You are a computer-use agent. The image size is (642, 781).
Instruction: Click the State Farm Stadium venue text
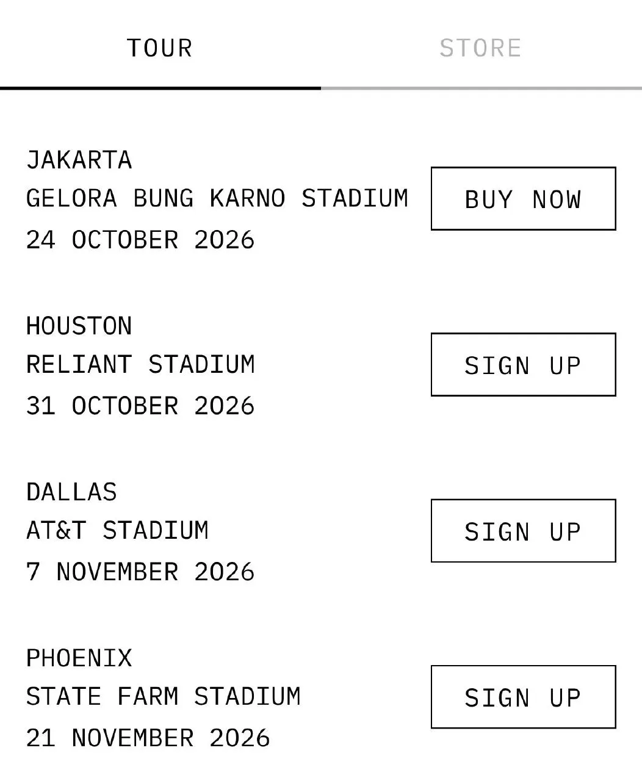point(163,697)
